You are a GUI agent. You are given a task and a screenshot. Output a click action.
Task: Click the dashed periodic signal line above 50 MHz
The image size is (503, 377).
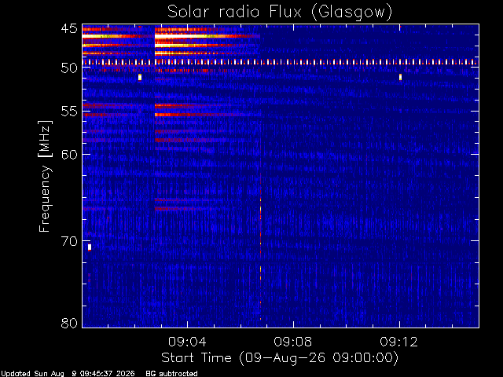click(x=281, y=62)
